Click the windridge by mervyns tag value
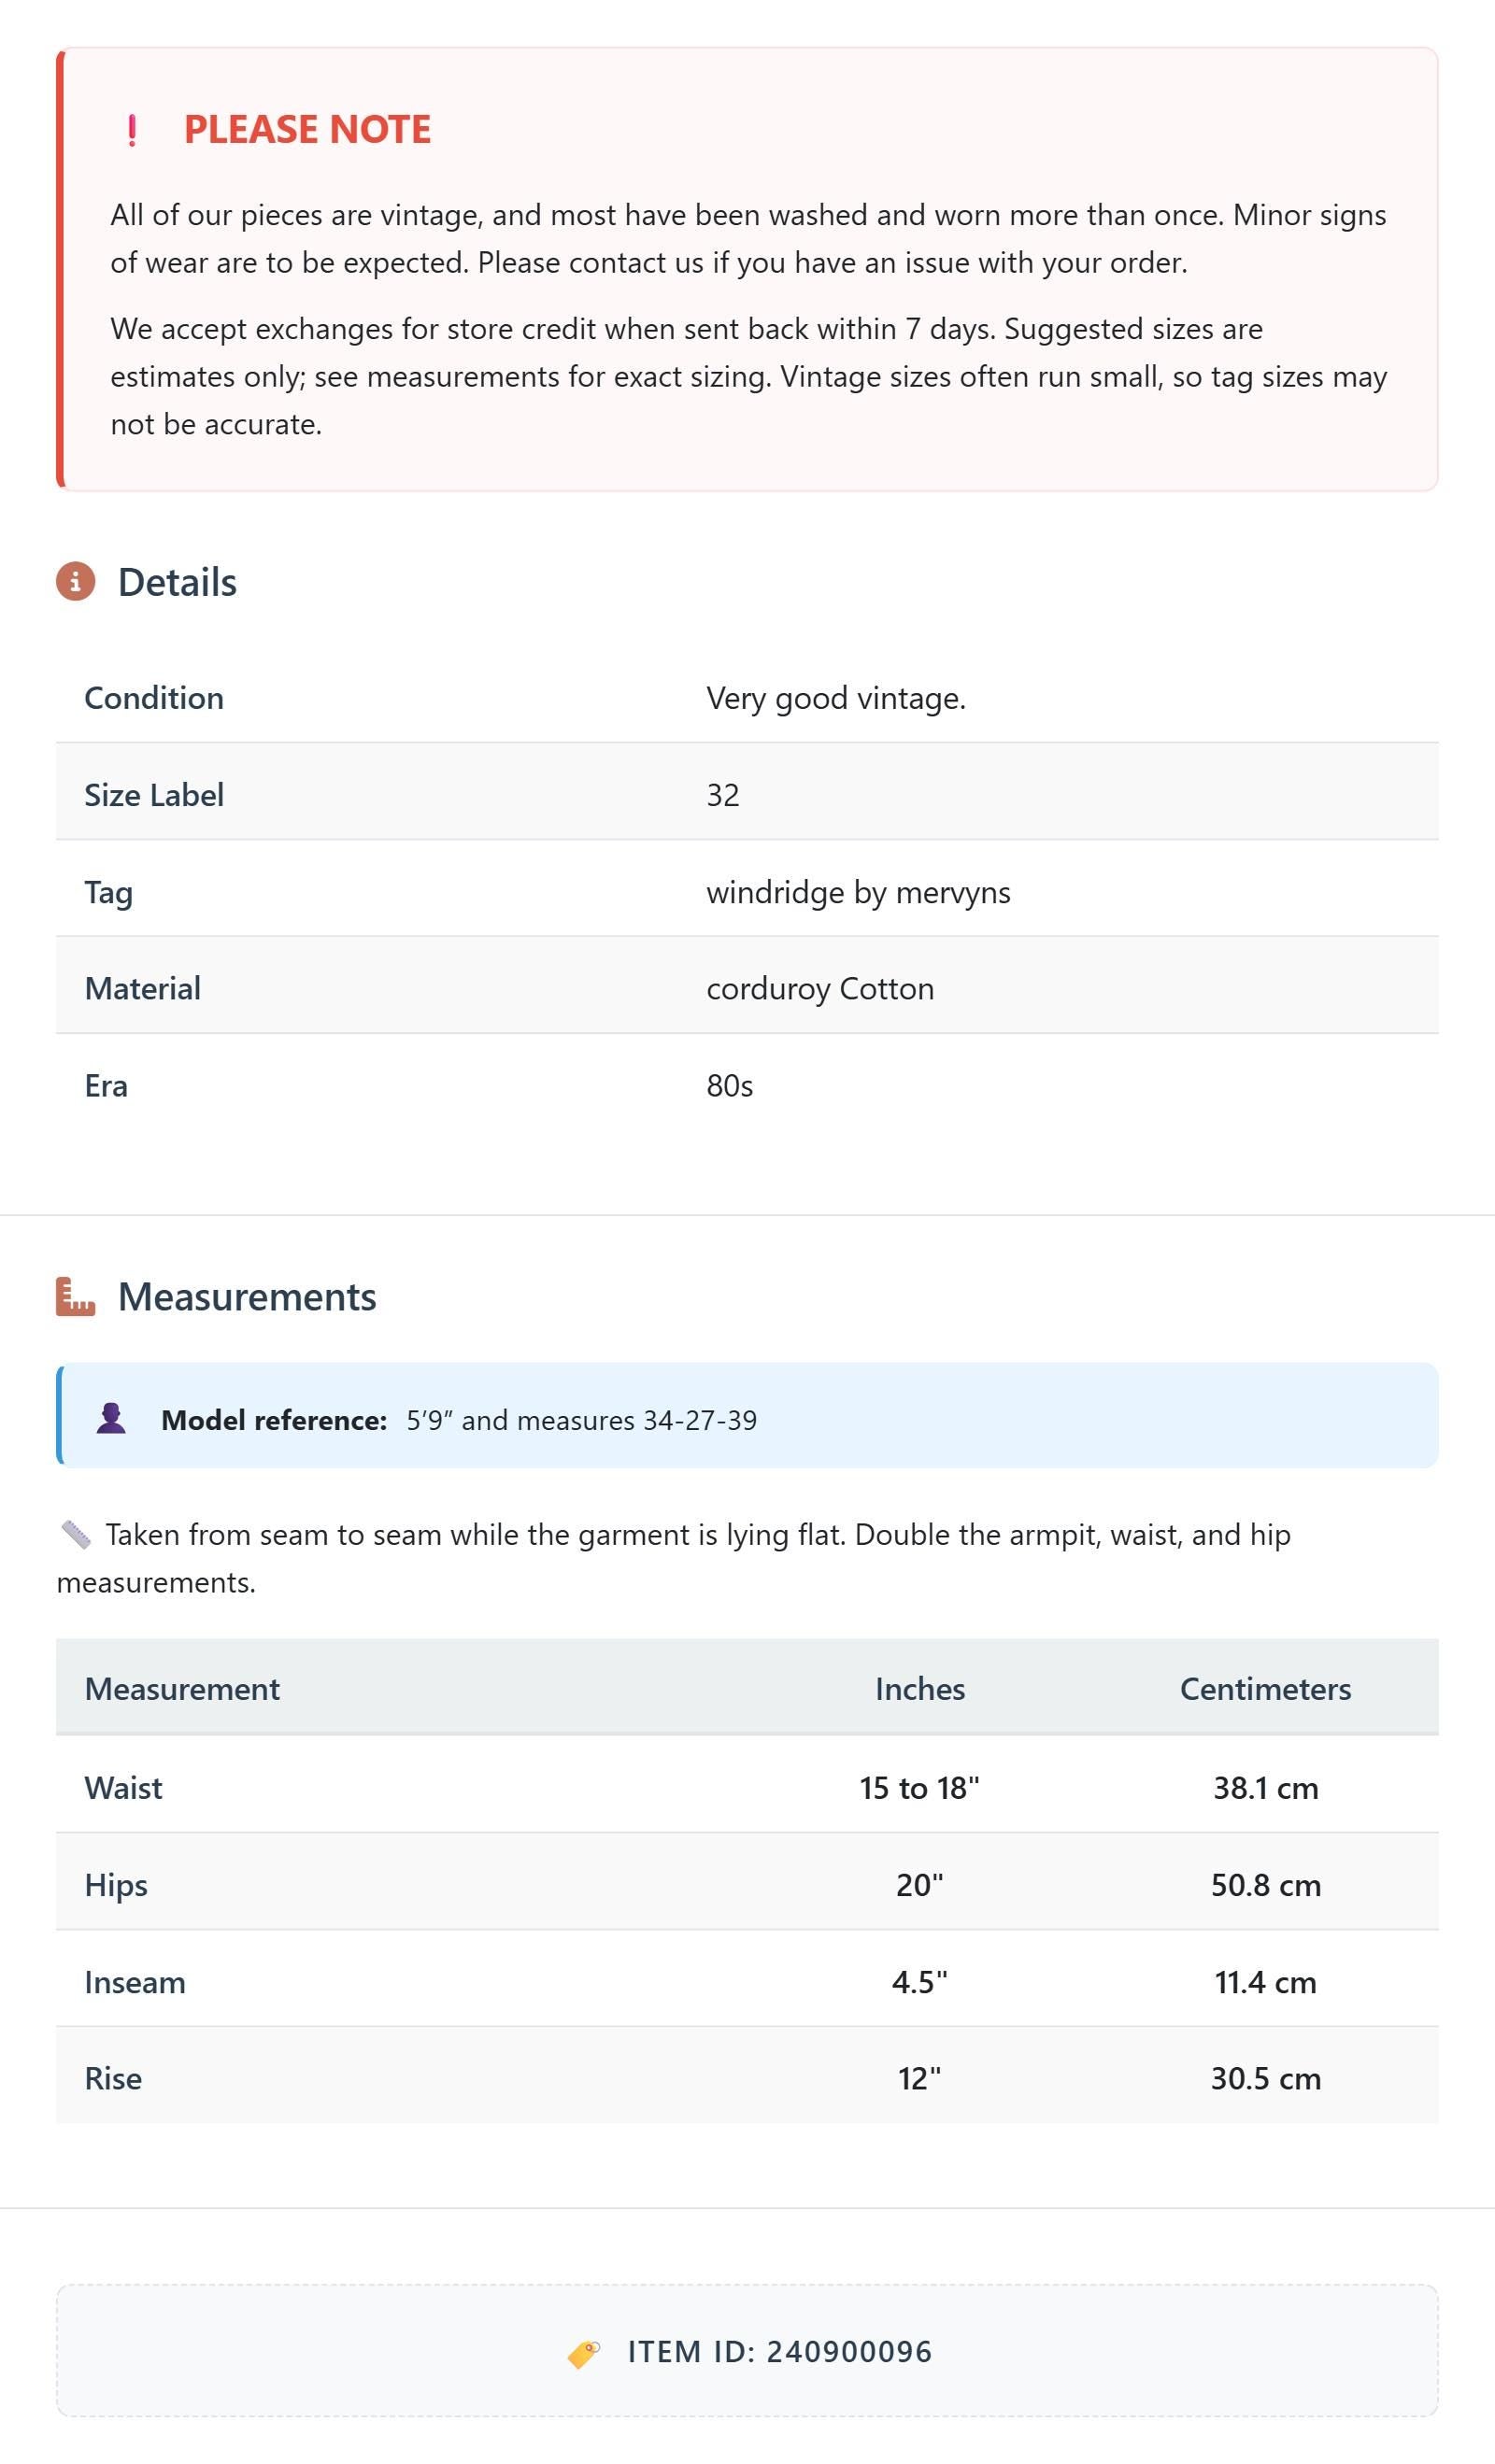This screenshot has width=1495, height=2464. coord(859,892)
